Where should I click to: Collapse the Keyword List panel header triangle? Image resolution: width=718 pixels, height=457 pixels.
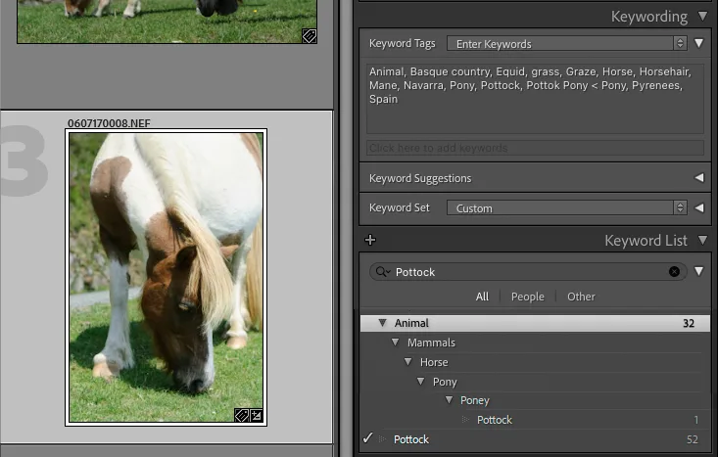click(702, 241)
